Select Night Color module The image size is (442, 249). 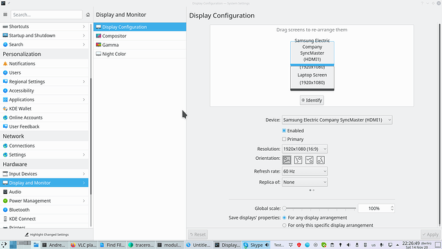pos(140,54)
